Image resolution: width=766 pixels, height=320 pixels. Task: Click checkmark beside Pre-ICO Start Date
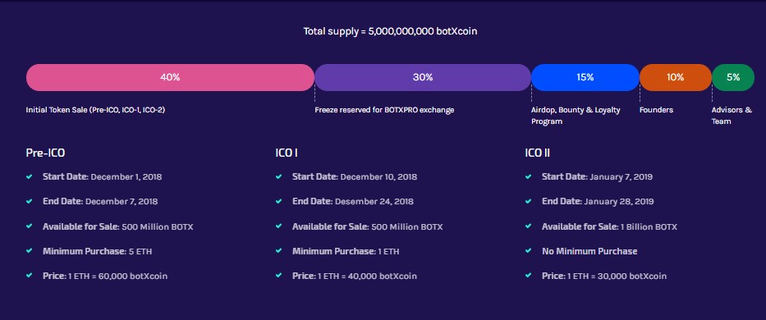[x=30, y=176]
